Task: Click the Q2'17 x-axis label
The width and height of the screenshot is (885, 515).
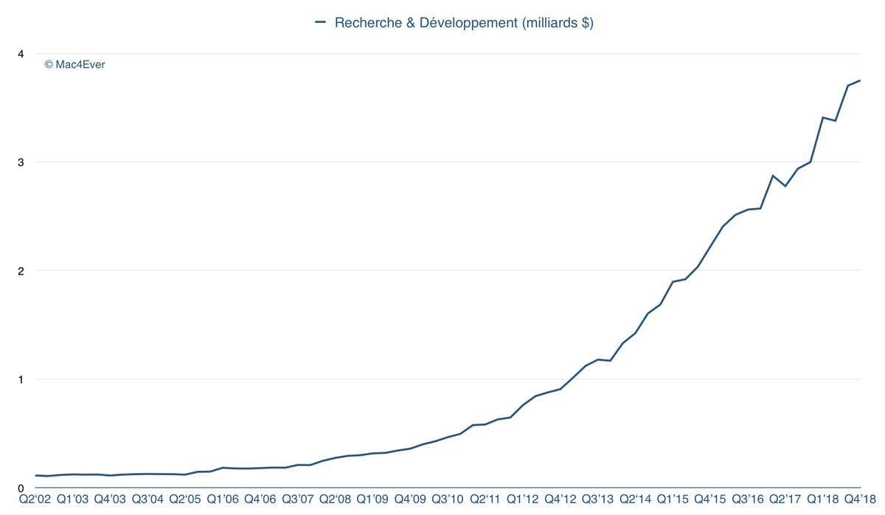Action: click(786, 500)
